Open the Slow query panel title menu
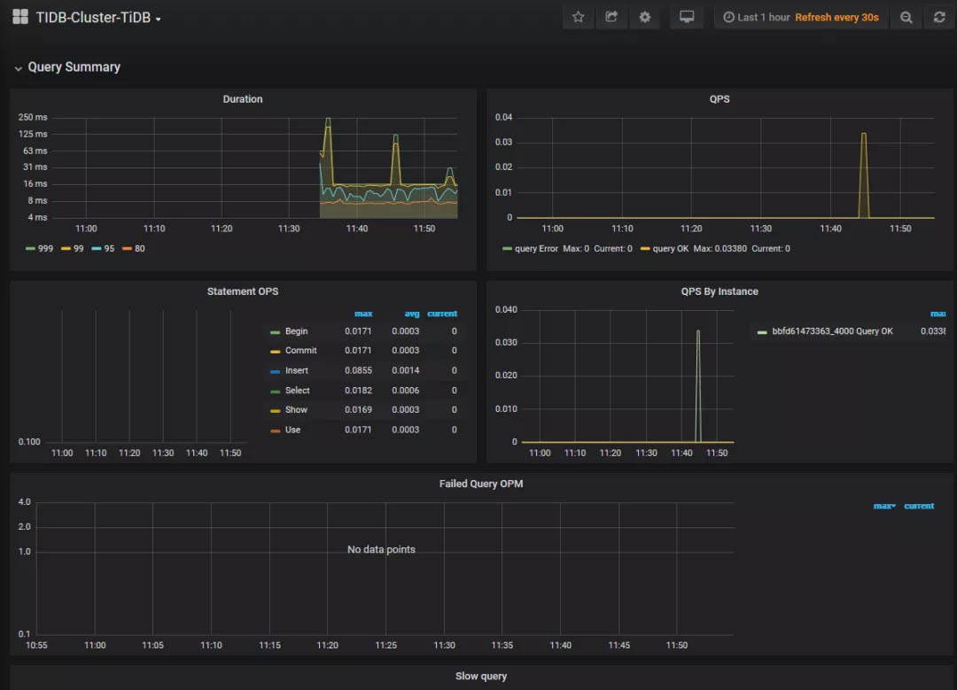The image size is (957, 690). [481, 676]
